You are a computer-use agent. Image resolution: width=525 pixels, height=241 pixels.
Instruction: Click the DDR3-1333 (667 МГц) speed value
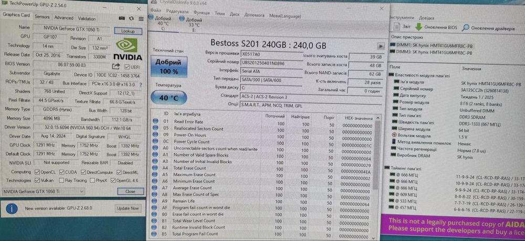coord(480,124)
